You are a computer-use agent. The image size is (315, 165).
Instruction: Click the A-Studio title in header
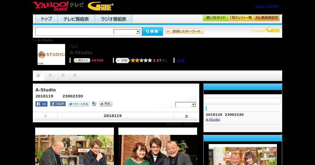[81, 53]
